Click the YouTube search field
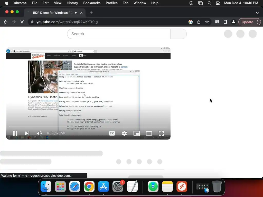 click(119, 34)
